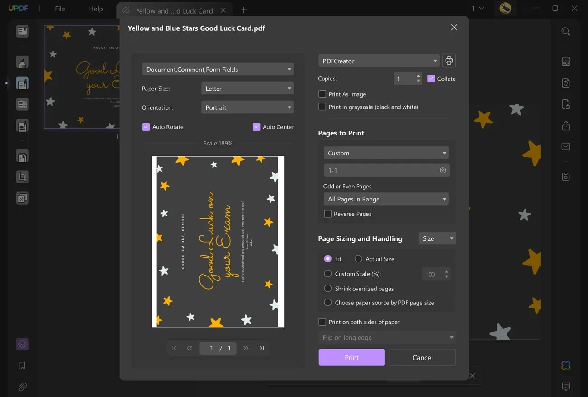Open the page tools icon in the sidebar
The image size is (588, 397).
point(22,156)
